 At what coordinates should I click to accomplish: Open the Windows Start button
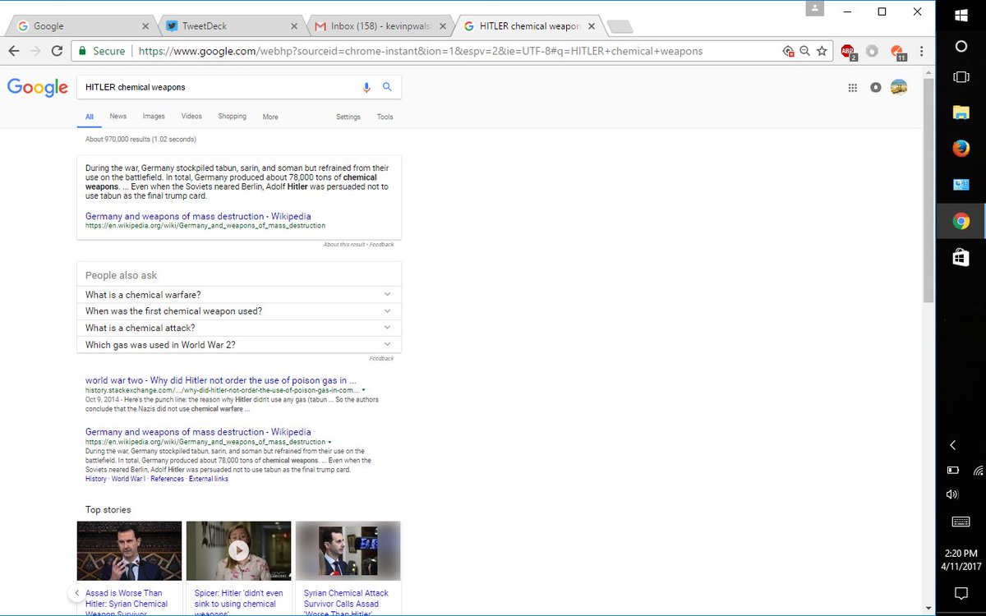[x=961, y=14]
